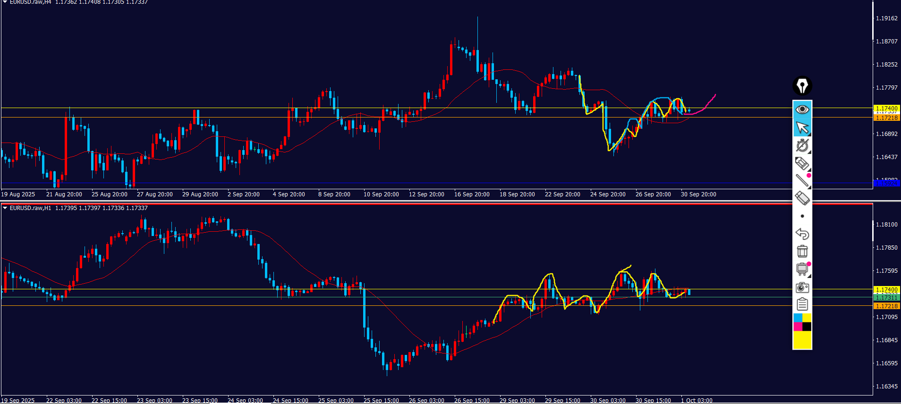This screenshot has width=901, height=404.
Task: Pick the magenta color swatch
Action: (x=798, y=327)
